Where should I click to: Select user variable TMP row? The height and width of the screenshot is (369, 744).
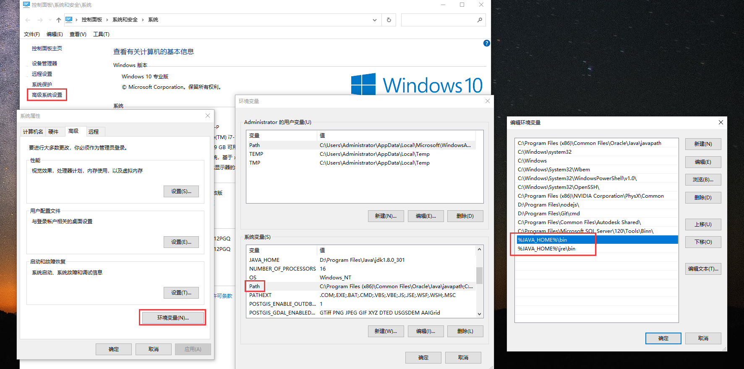361,163
